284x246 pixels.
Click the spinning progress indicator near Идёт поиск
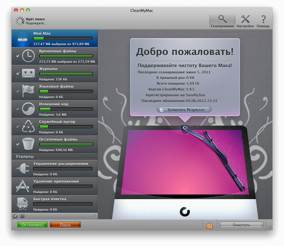point(20,21)
